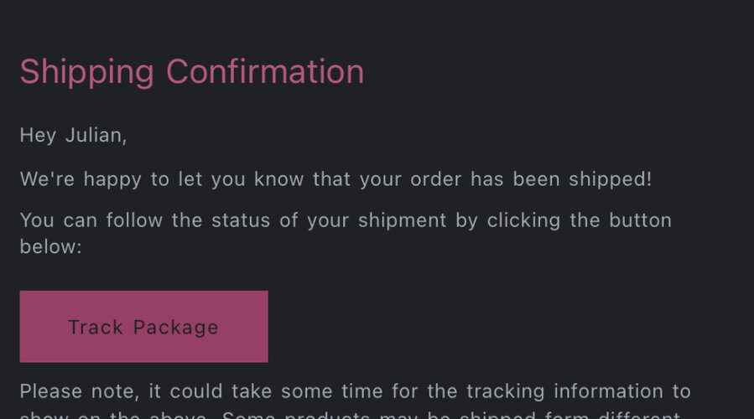Click the Track Package button

143,326
